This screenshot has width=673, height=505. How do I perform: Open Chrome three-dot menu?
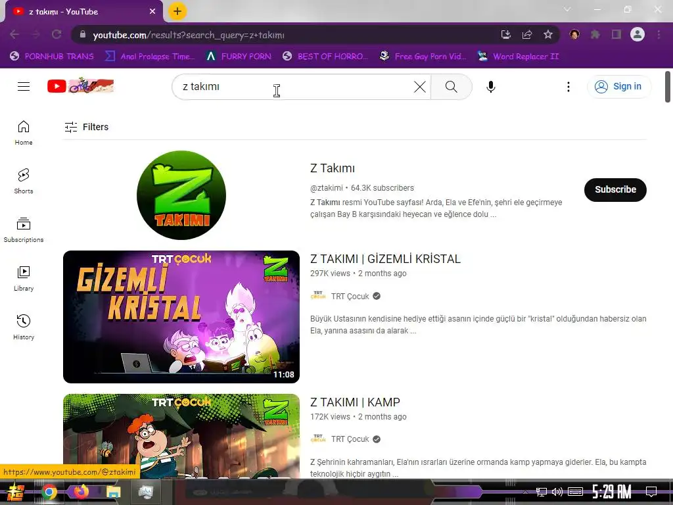(x=659, y=34)
